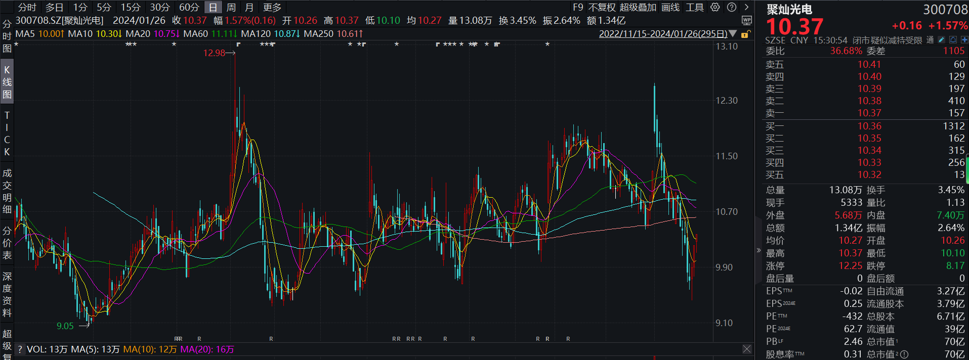Image resolution: width=969 pixels, height=360 pixels.
Task: Click the large last price 10.37
Action: coord(795,26)
